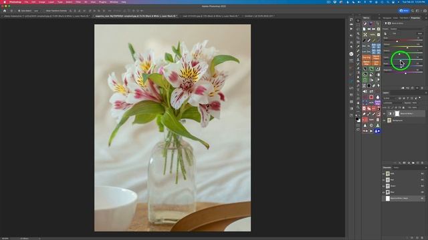
Task: Click the Share button
Action: tap(404, 11)
